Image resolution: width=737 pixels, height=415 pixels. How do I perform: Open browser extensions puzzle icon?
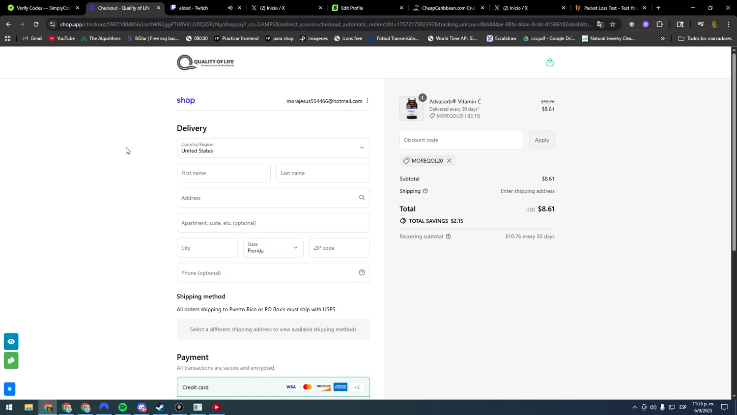[659, 24]
